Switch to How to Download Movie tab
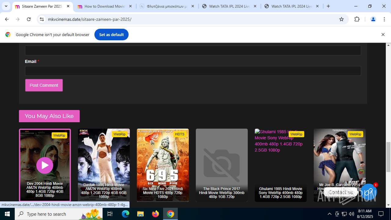The height and width of the screenshot is (220, 391). 104,6
